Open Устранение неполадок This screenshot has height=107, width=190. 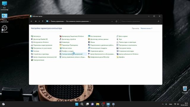pyautogui.click(x=125, y=51)
